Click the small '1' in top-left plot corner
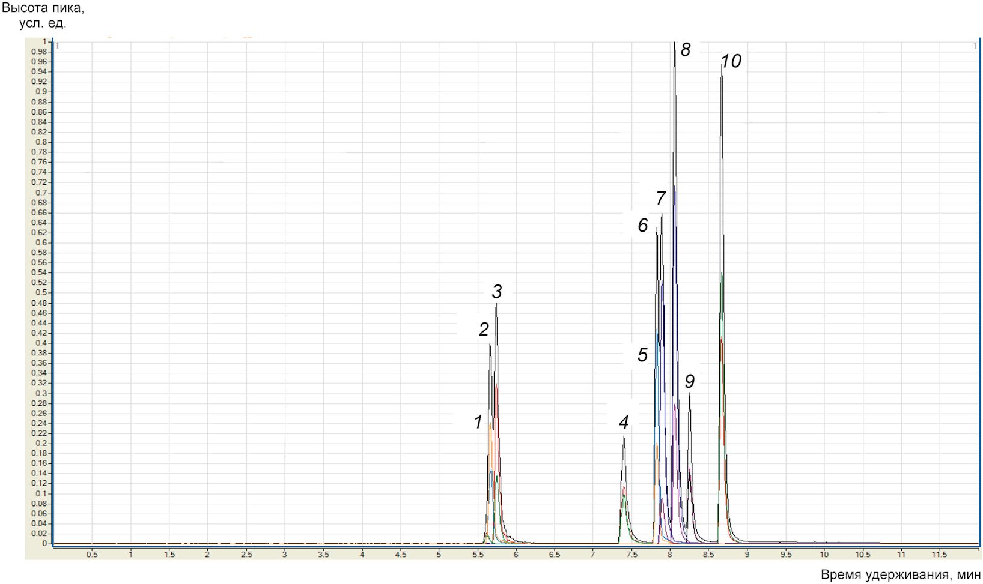 pyautogui.click(x=57, y=46)
